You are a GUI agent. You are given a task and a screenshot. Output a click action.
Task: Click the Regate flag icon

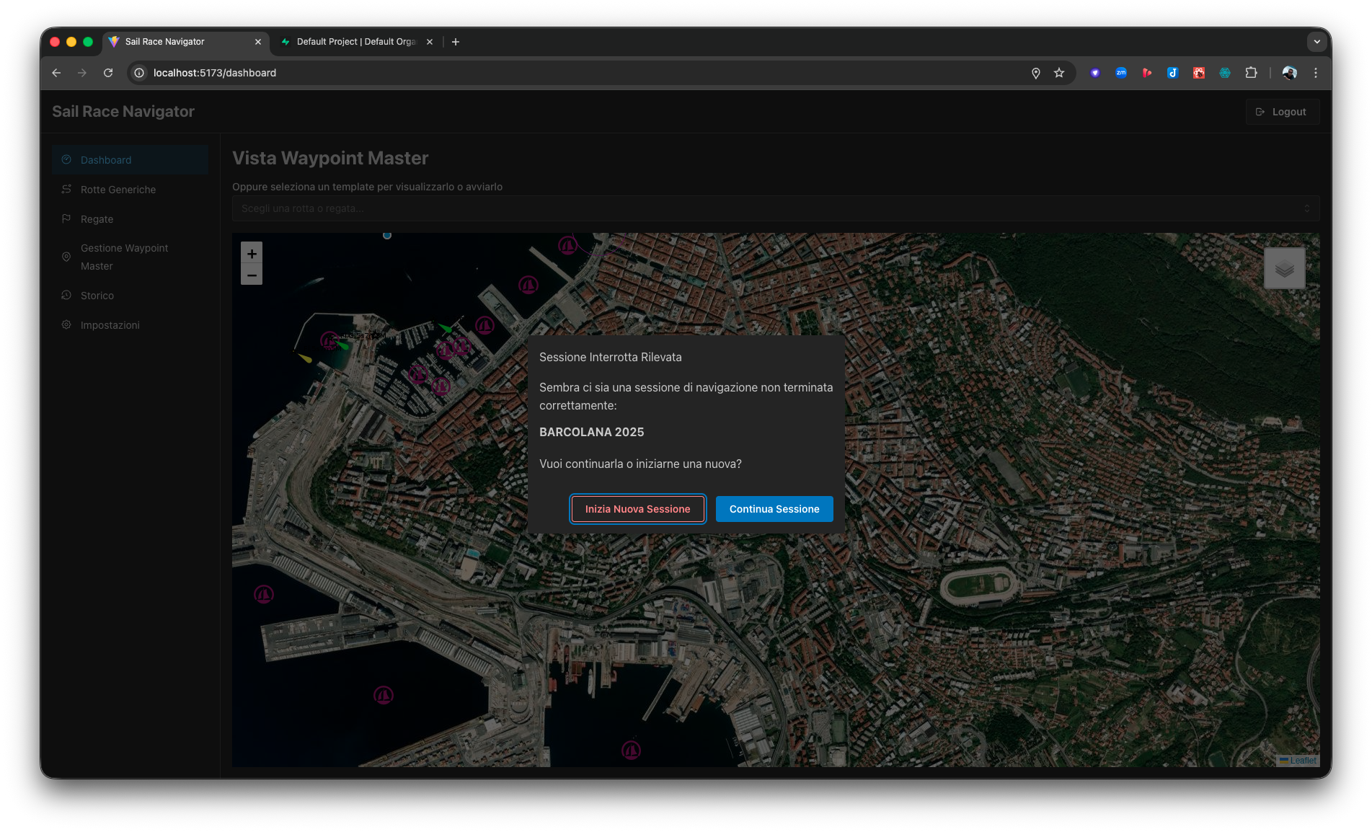click(x=66, y=218)
